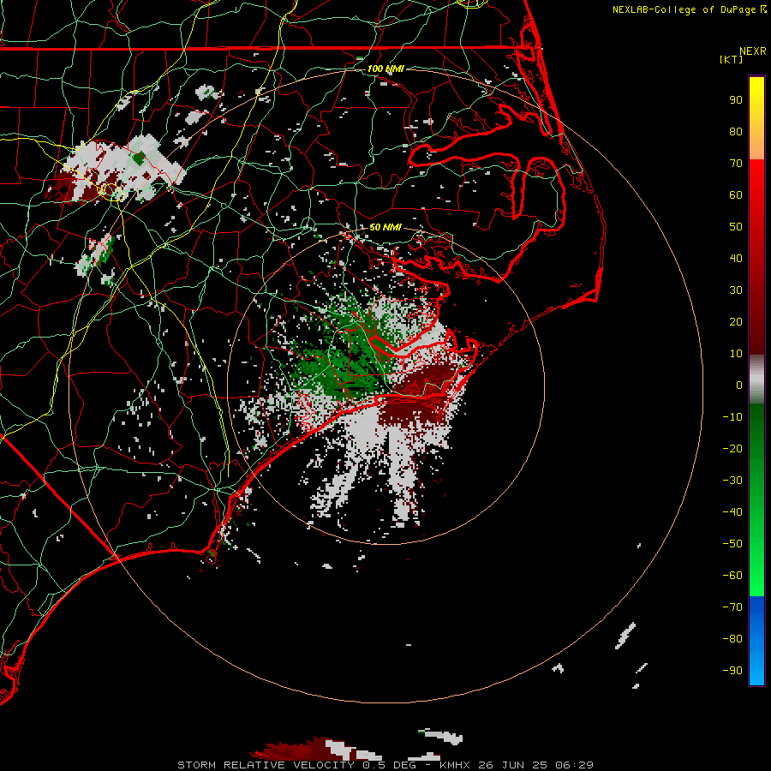Click the [KT] units label
The width and height of the screenshot is (771, 771).
coord(732,59)
